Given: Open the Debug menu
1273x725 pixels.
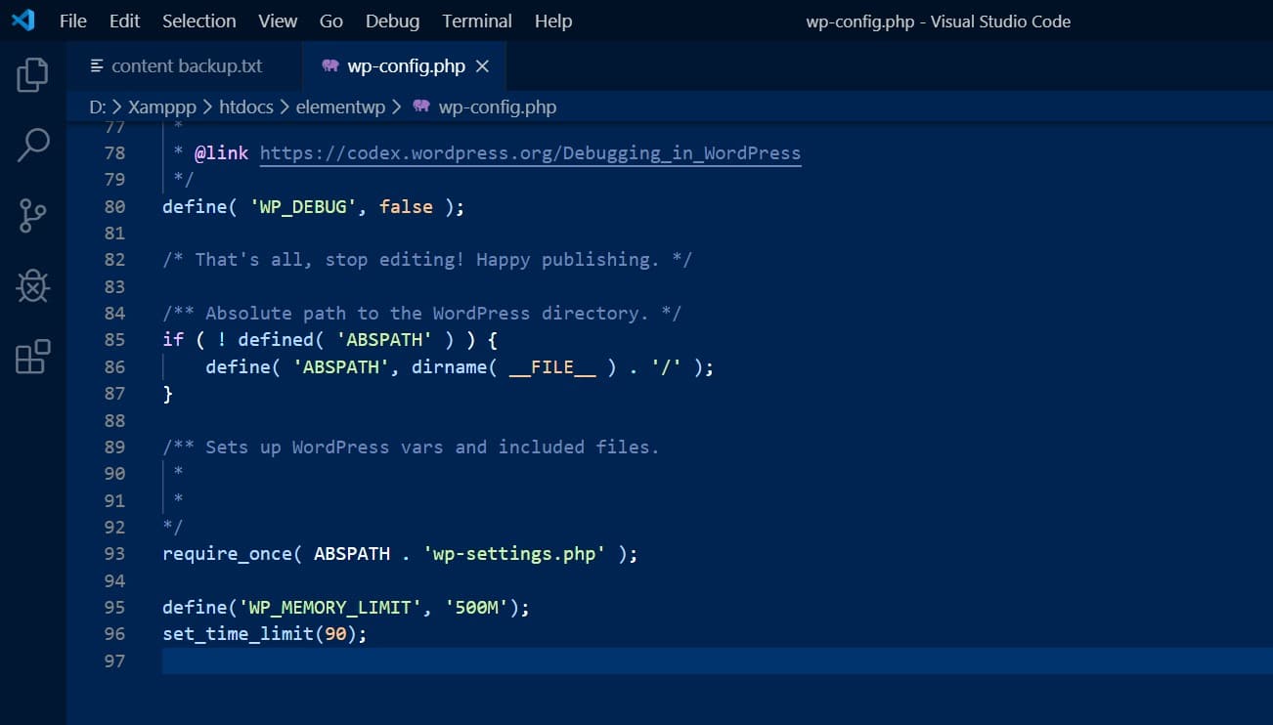Looking at the screenshot, I should pos(392,21).
